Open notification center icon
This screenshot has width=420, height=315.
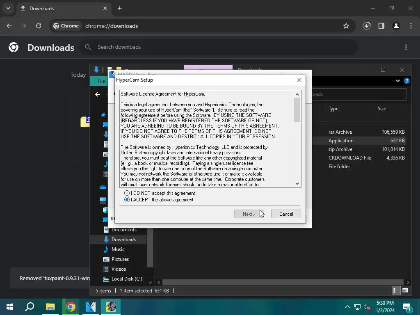coord(407,307)
